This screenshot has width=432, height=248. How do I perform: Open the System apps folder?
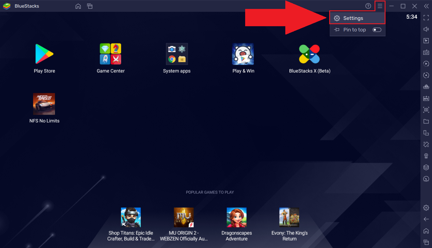click(177, 54)
